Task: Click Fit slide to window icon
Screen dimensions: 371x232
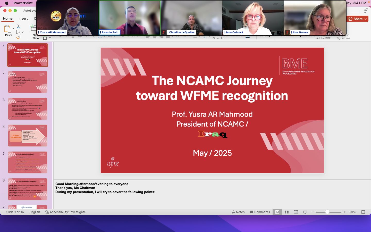Action: coord(363,212)
